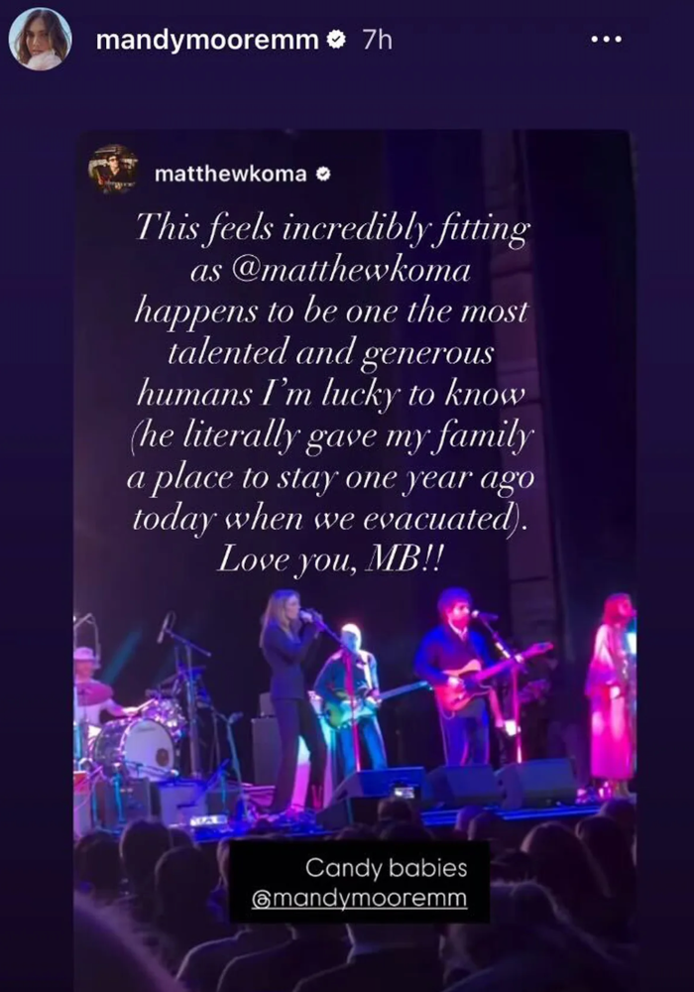
Task: Tap the stage monitor speaker at front
Action: 380,787
